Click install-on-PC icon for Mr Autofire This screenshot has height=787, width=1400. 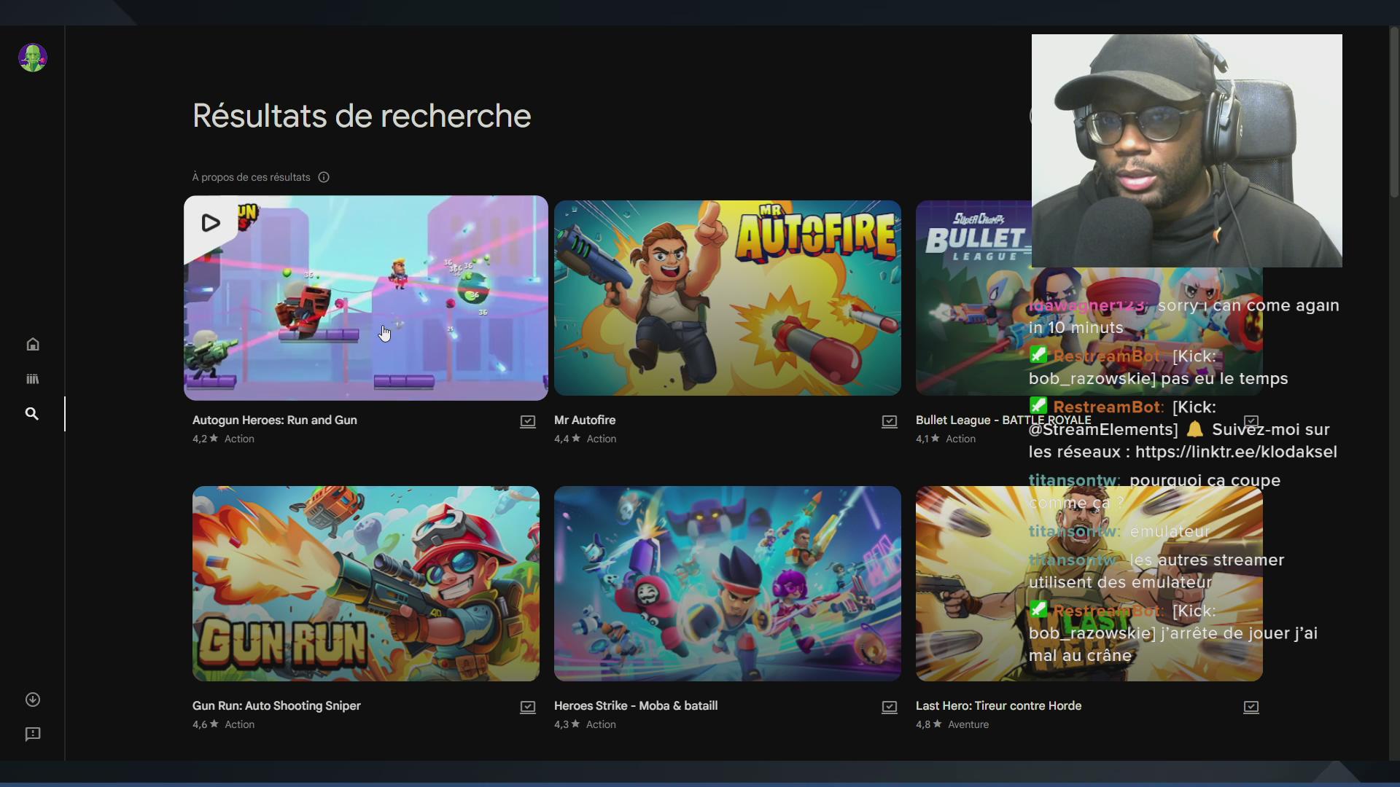[890, 421]
